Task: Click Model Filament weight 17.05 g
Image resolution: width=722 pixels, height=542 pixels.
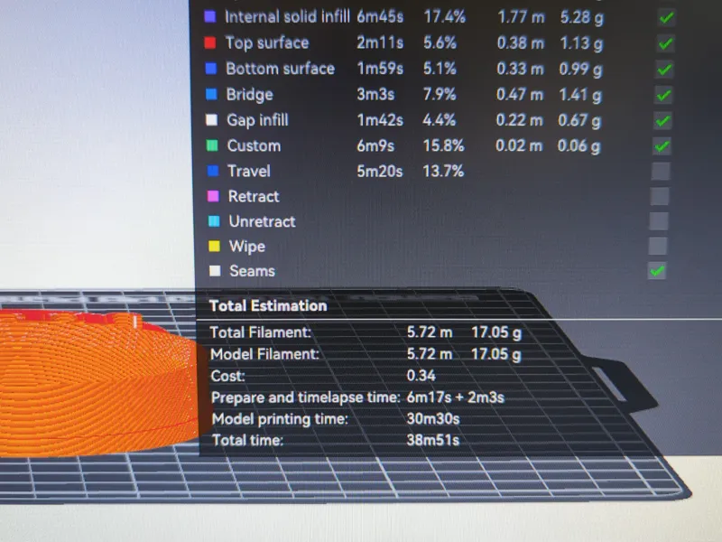Action: (x=496, y=354)
